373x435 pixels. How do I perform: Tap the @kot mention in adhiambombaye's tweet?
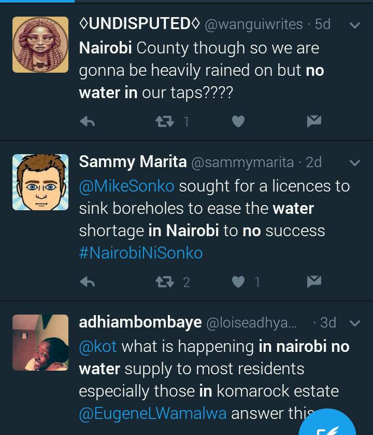pyautogui.click(x=98, y=346)
